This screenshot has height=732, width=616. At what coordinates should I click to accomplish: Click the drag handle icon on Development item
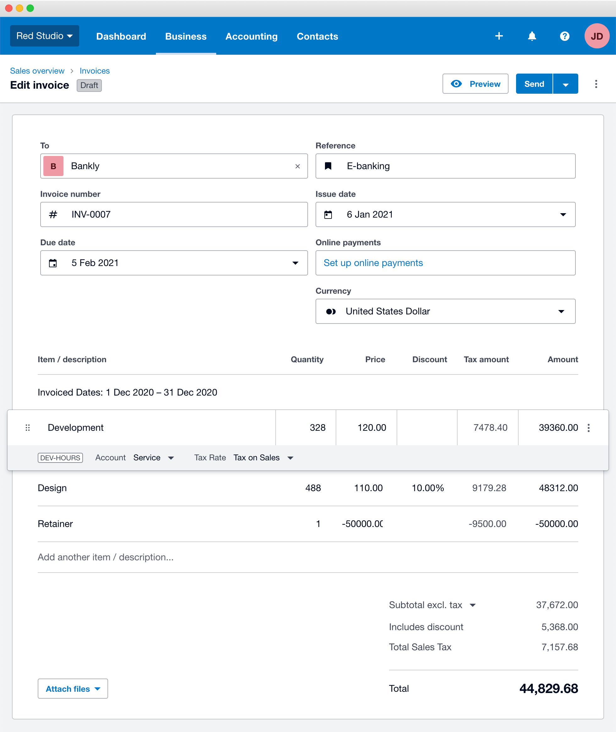point(28,427)
